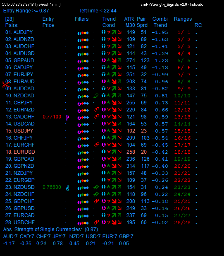Click the Combi Trend value -1.95
The width and height of the screenshot is (224, 256).
[x=160, y=32]
